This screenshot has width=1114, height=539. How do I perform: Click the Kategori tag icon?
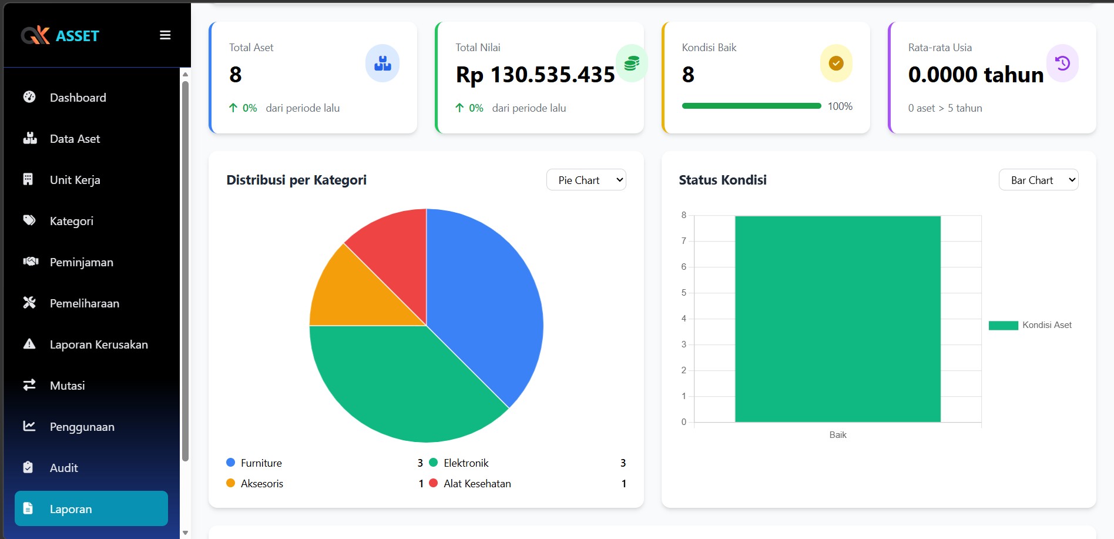coord(29,220)
